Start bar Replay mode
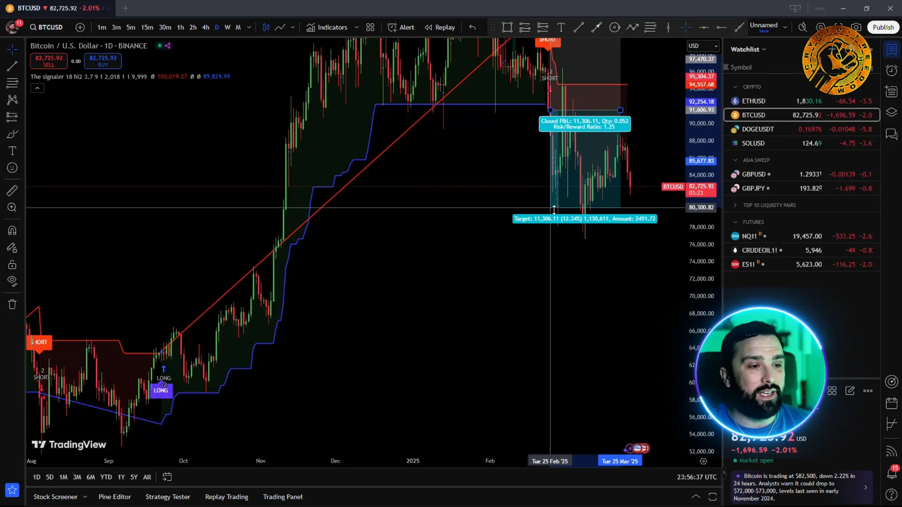The width and height of the screenshot is (902, 507). (x=440, y=27)
